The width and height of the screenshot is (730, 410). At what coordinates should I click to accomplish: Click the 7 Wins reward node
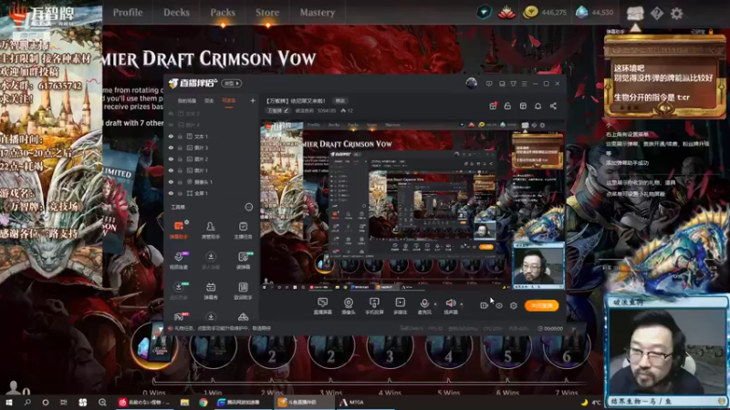[567, 348]
